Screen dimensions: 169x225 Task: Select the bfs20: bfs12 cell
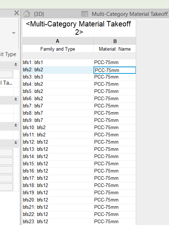coord(58,200)
